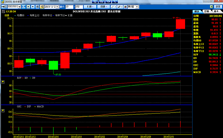The image size is (223, 138).
Task: Click the arrow pin icon at toolbar start
Action: pyautogui.click(x=4, y=7)
